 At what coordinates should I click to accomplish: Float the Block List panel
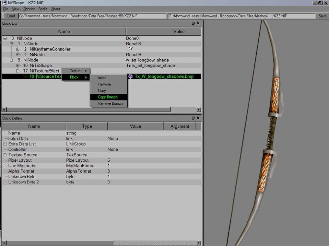(193, 23)
